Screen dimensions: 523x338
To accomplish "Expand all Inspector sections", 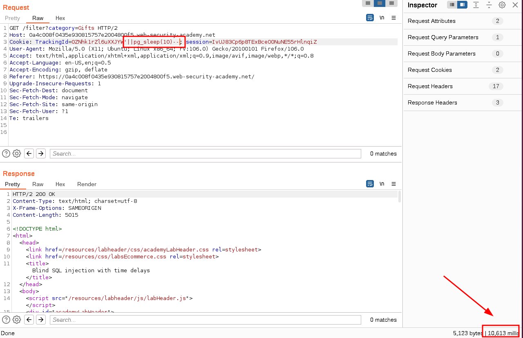I will pyautogui.click(x=476, y=5).
